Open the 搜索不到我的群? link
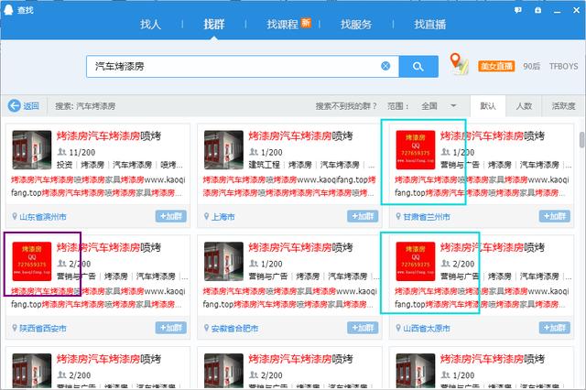The width and height of the screenshot is (586, 390). pos(346,106)
